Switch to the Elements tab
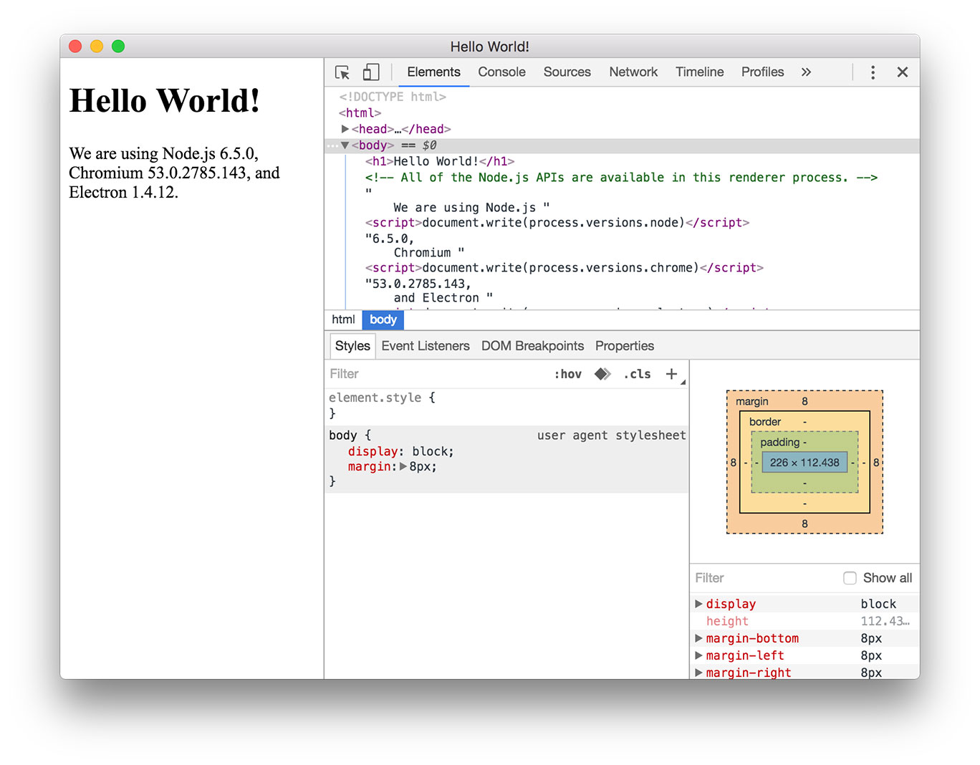The width and height of the screenshot is (980, 765). coord(433,72)
